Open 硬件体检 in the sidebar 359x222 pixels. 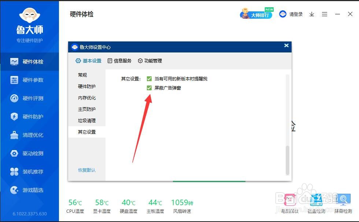pyautogui.click(x=30, y=62)
